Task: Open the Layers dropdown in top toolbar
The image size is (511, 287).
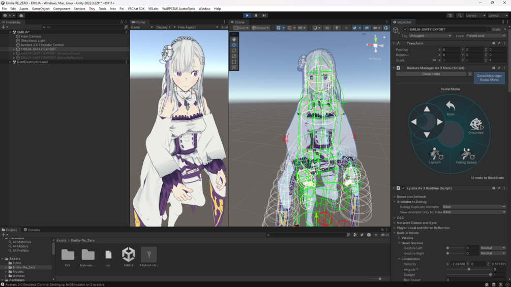Action: [x=475, y=15]
